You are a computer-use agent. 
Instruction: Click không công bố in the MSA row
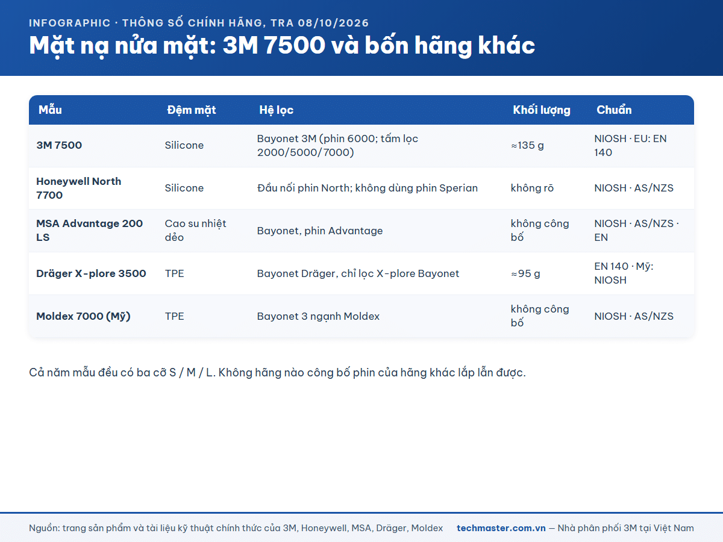(540, 231)
